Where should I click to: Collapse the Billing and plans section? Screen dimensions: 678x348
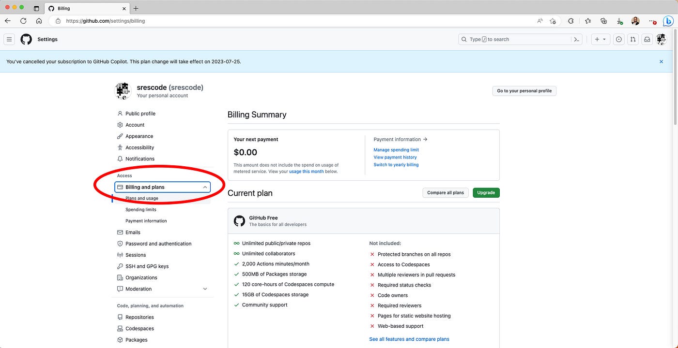tap(162, 187)
